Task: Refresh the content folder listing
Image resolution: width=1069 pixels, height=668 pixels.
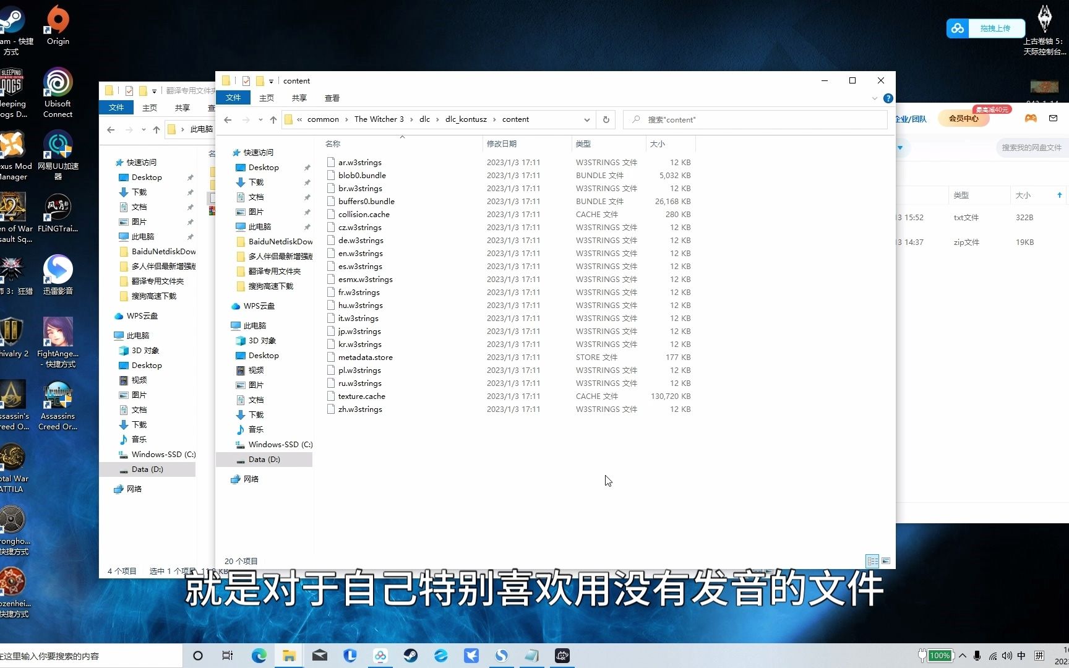Action: point(606,119)
